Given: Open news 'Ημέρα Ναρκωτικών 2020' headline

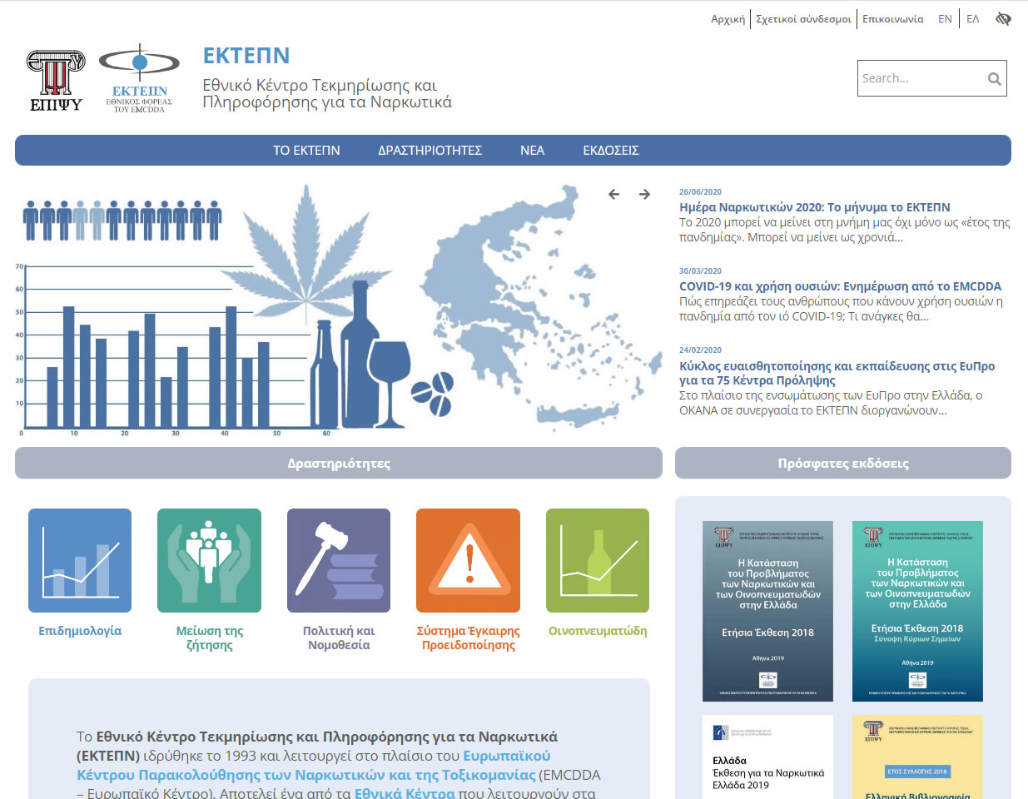Looking at the screenshot, I should coord(814,207).
